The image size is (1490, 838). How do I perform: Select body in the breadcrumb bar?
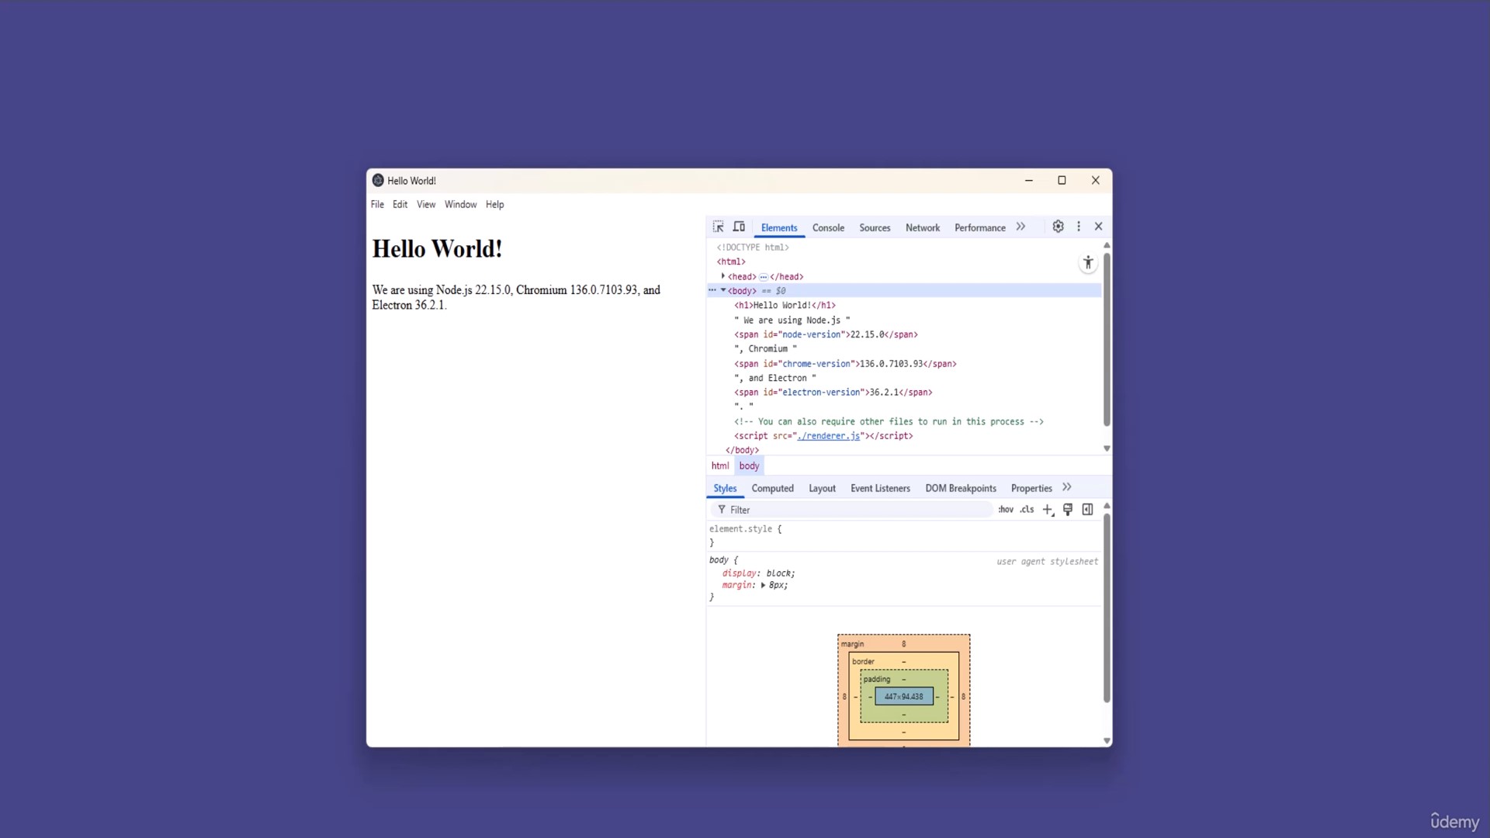click(749, 466)
